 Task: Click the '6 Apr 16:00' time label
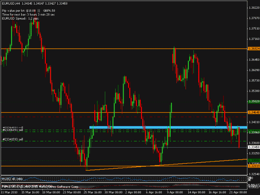coord(154,192)
